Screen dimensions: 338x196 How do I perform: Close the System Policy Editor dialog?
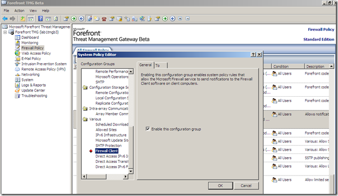pyautogui.click(x=259, y=55)
